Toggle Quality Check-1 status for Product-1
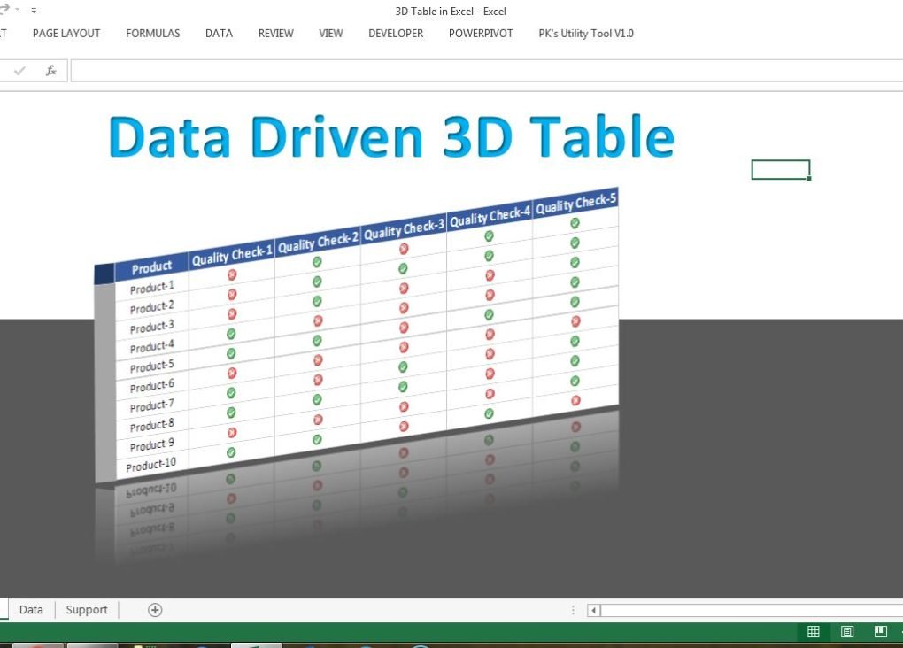Viewport: 903px width, 648px height. pyautogui.click(x=232, y=274)
